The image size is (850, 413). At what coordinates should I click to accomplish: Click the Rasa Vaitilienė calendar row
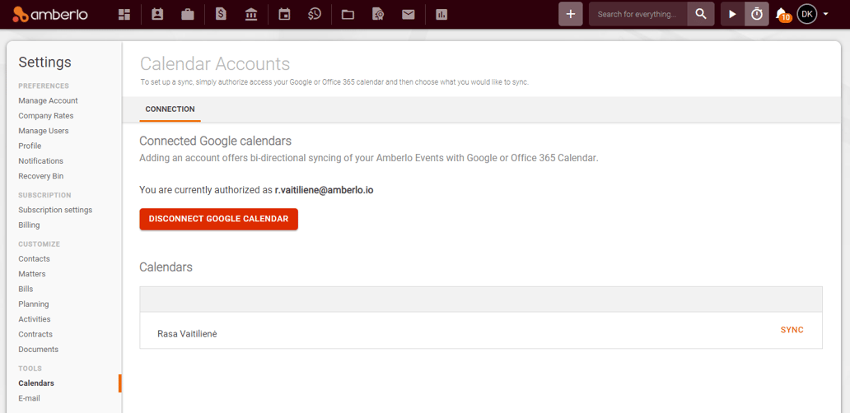(x=481, y=330)
